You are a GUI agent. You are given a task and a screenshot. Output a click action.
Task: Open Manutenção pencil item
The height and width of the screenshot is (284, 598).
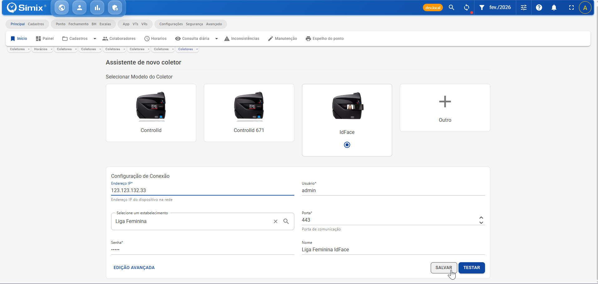click(x=282, y=39)
